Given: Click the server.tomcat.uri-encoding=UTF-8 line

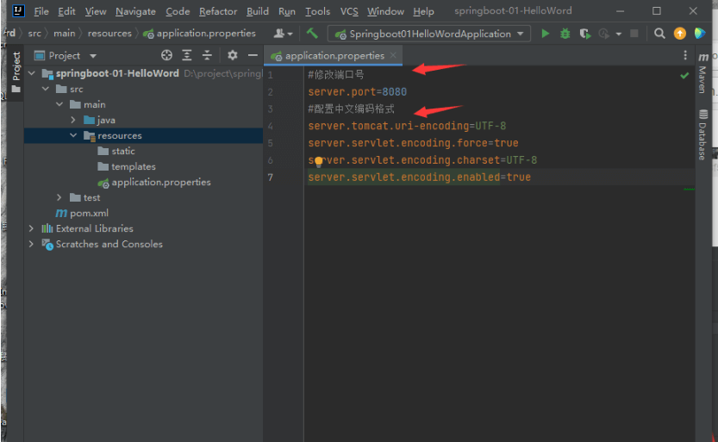Looking at the screenshot, I should pos(407,126).
